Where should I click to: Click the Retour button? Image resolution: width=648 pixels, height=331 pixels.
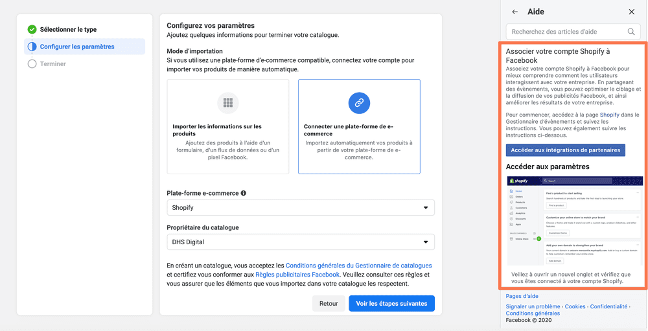pyautogui.click(x=329, y=303)
